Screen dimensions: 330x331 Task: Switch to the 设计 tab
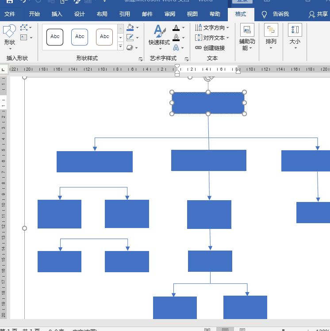(x=80, y=14)
